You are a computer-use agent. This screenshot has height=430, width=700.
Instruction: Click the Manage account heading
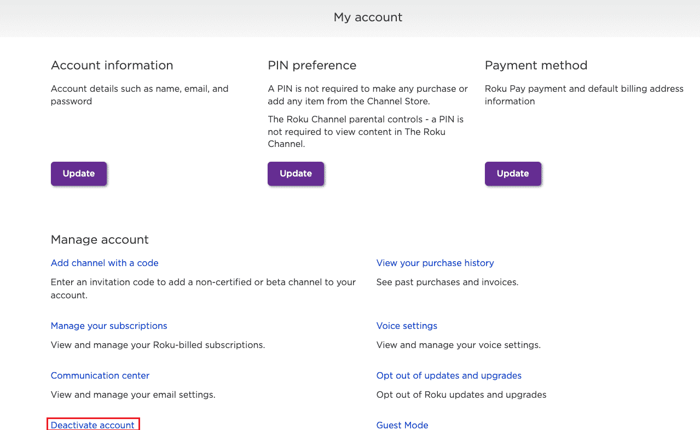100,240
